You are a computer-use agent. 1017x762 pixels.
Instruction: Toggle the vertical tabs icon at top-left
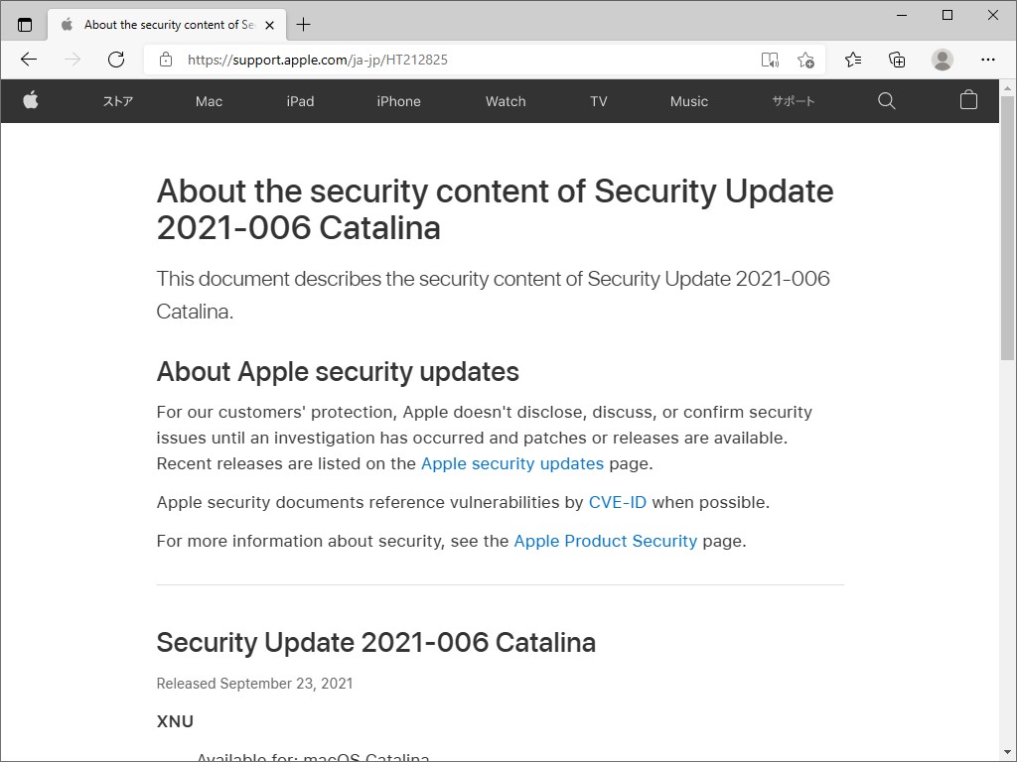coord(24,24)
